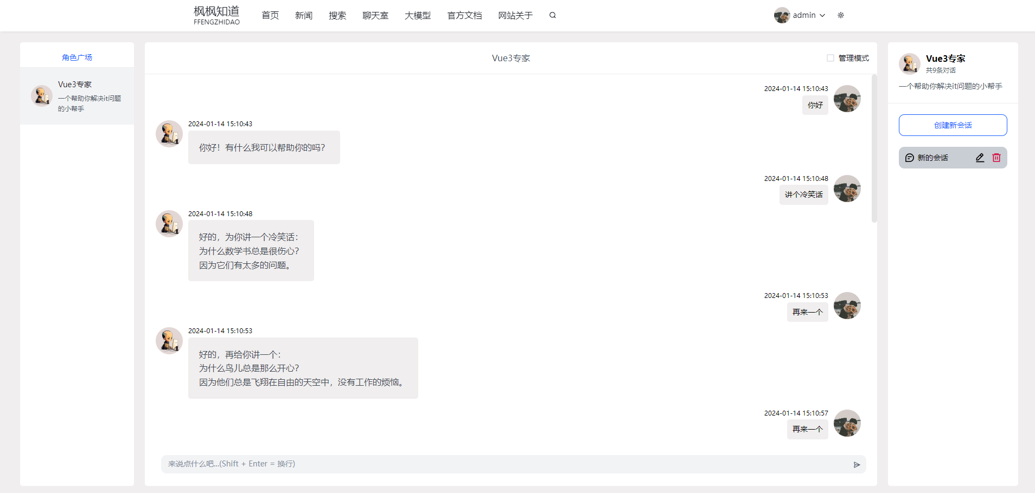Click the 枫枫知道 site logo
This screenshot has width=1035, height=493.
[216, 15]
